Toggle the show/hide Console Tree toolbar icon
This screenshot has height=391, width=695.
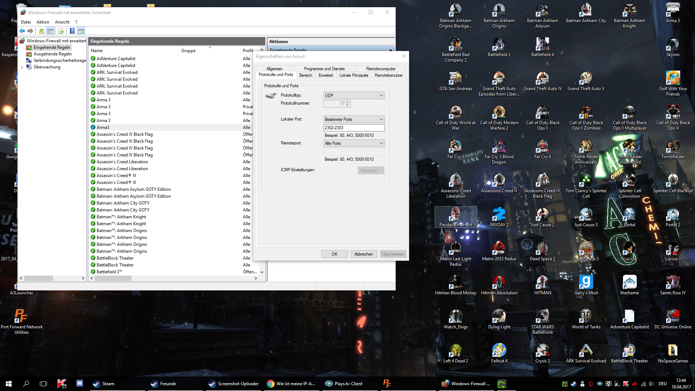click(50, 31)
